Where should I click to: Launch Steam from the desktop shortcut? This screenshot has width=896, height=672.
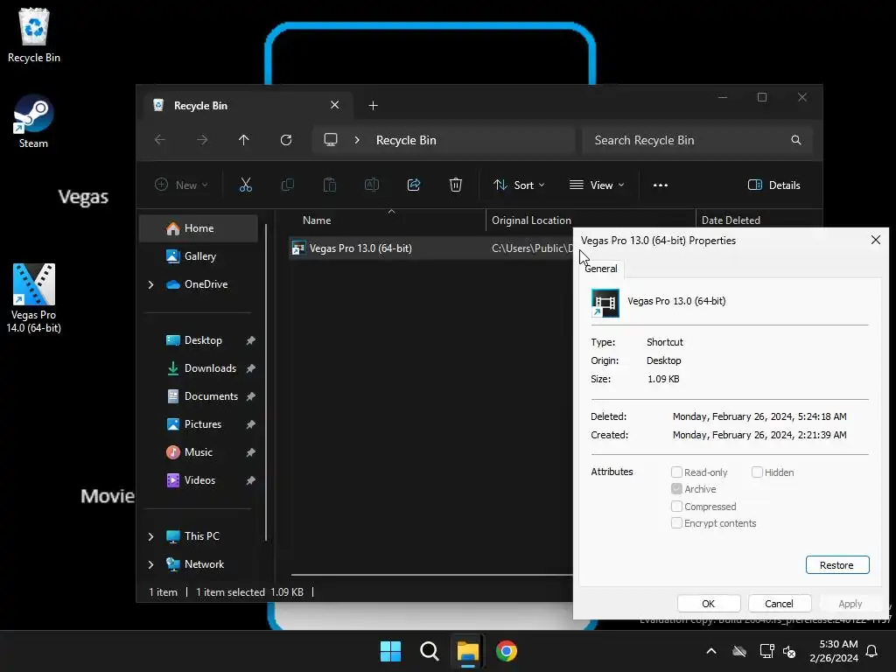point(33,122)
